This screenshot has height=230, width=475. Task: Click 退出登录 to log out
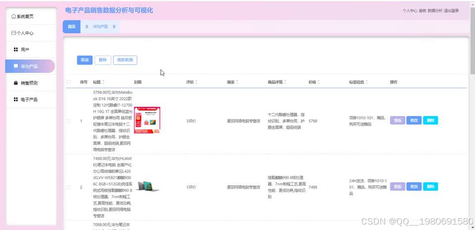(x=451, y=10)
